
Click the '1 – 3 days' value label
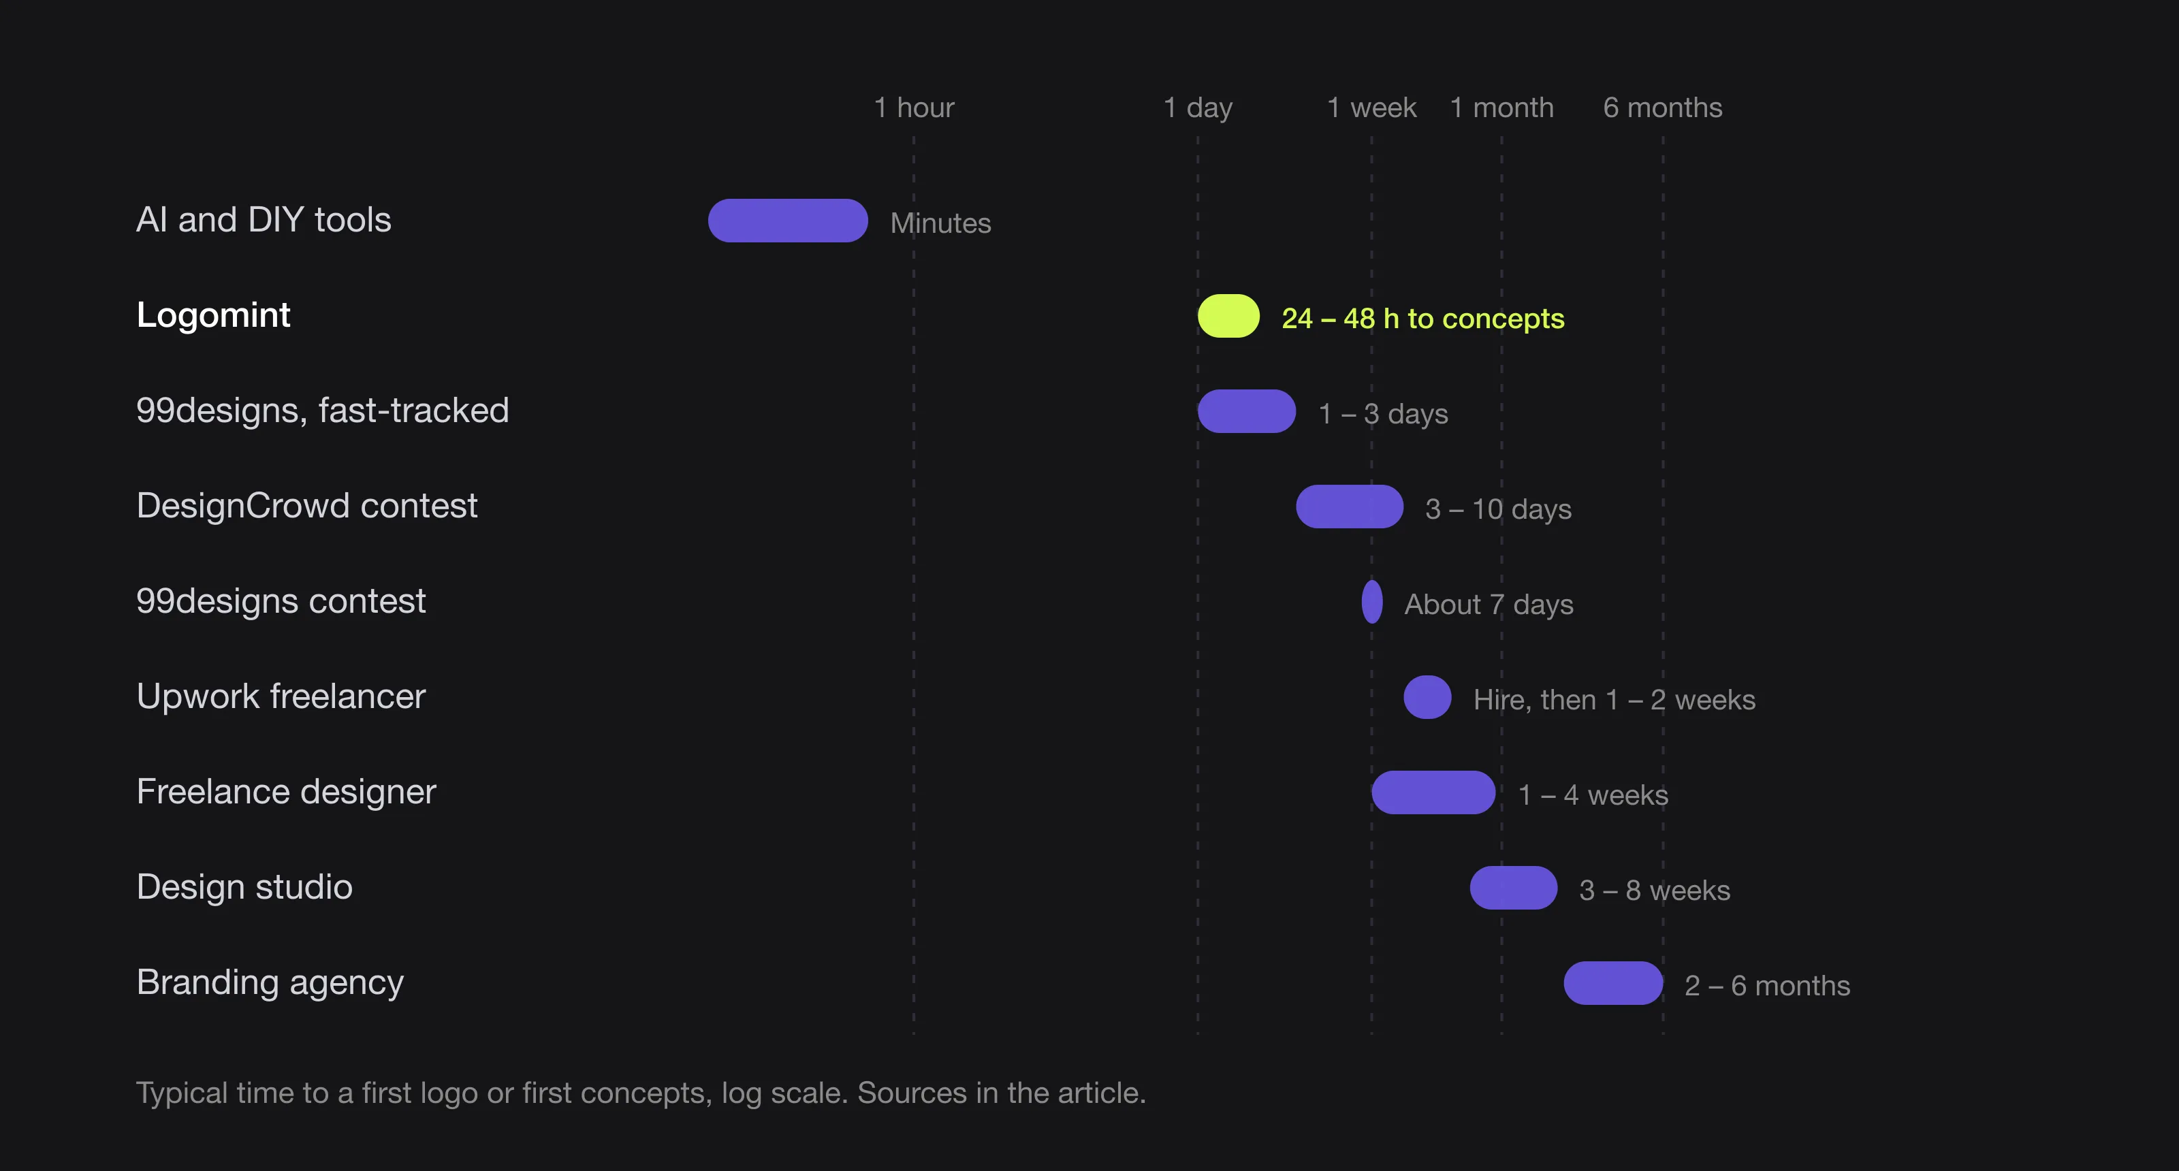[x=1383, y=415]
